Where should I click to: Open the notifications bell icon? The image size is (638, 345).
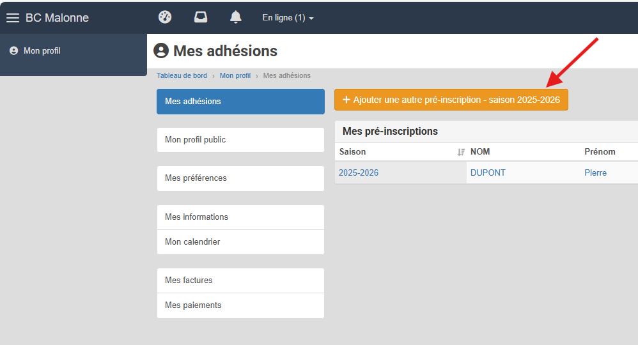(236, 17)
